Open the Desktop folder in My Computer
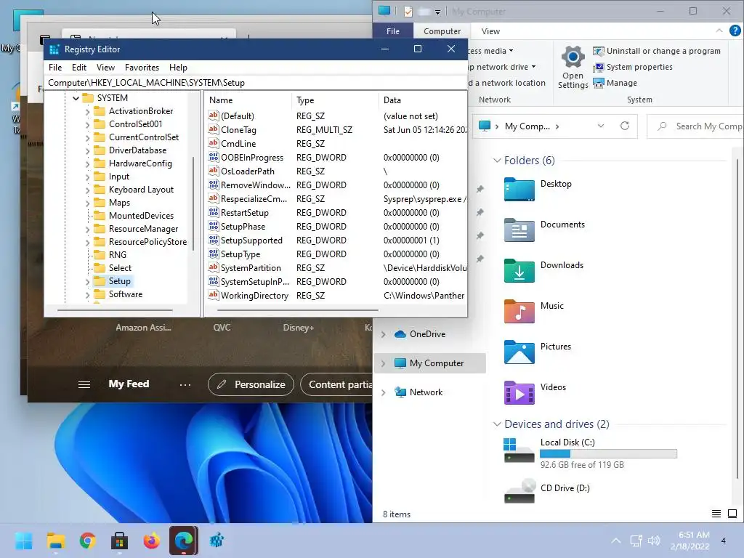 click(519, 190)
